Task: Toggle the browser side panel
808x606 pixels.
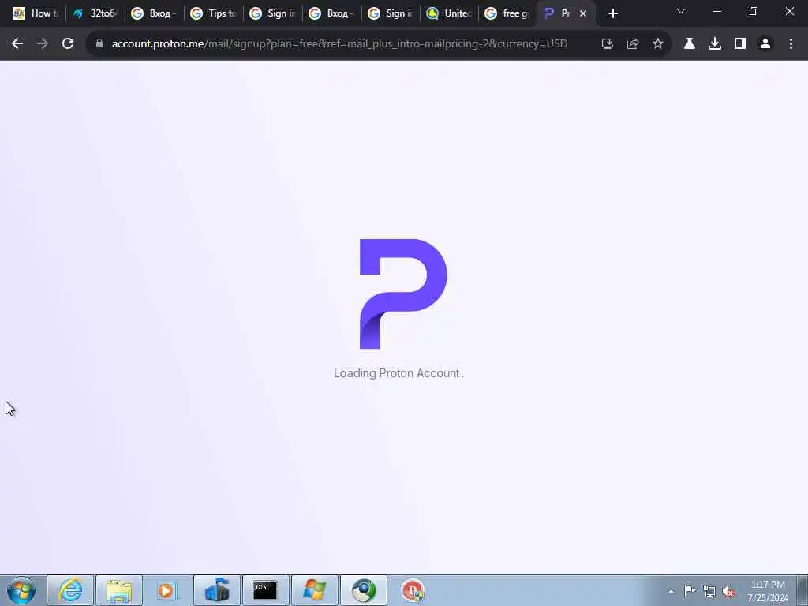Action: (739, 44)
